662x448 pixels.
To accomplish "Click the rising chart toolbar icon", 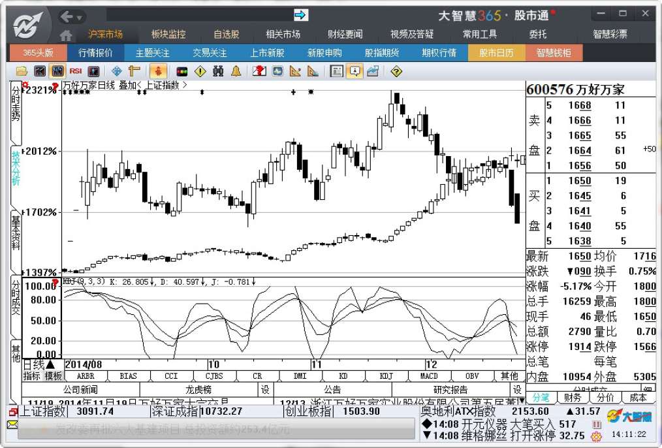I will 373,71.
